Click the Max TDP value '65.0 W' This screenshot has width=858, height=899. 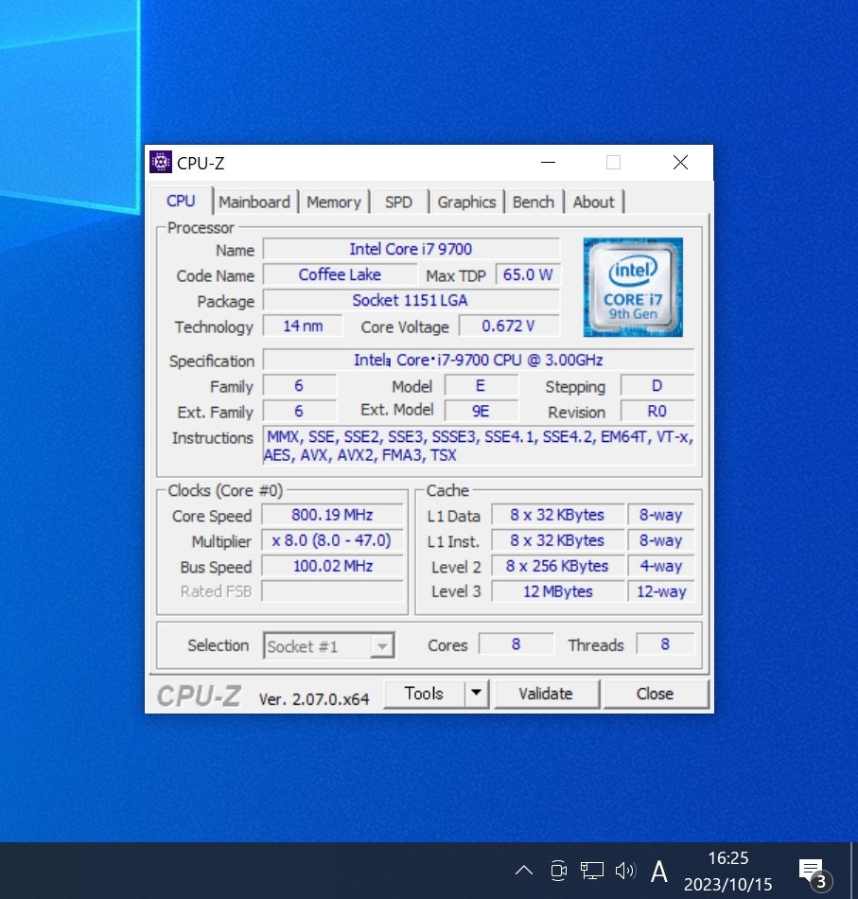(528, 274)
